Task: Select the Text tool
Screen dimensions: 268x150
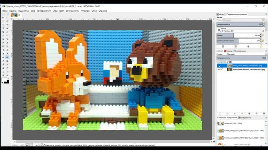Action: 3,50
